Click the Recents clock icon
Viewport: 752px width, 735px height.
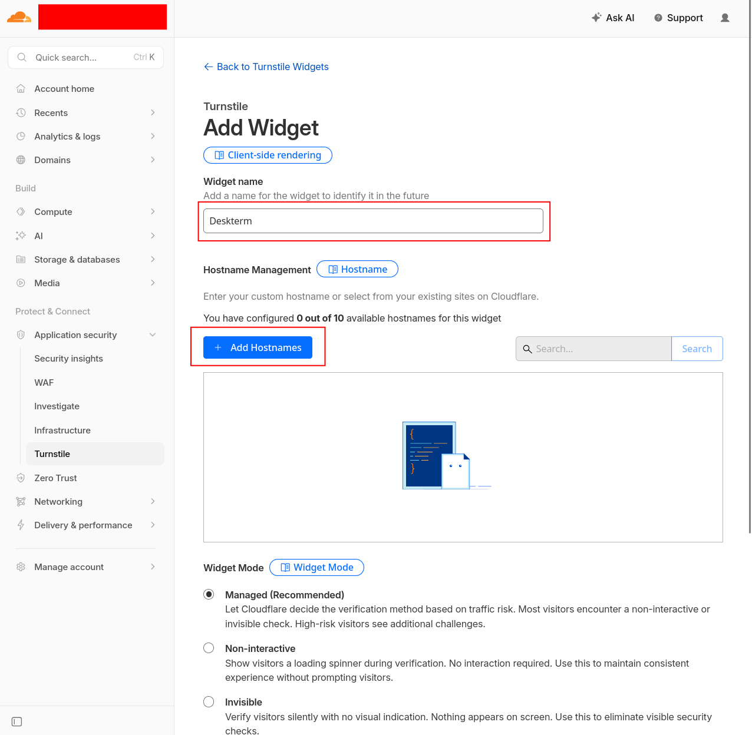21,112
